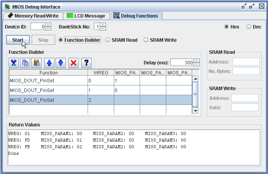268x174 pixels.
Task: Click the minimize-to-icon window button
Action: pos(244,7)
